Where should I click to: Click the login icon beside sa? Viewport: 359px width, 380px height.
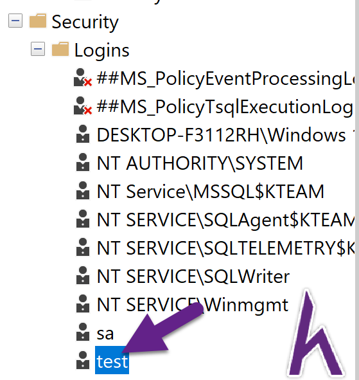pos(83,332)
